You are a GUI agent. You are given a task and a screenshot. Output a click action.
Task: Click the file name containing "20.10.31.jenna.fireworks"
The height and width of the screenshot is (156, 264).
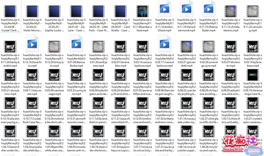[x=76, y=117]
